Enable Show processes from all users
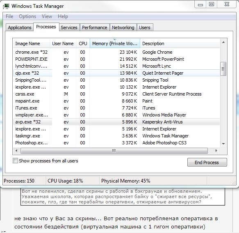 (15, 161)
